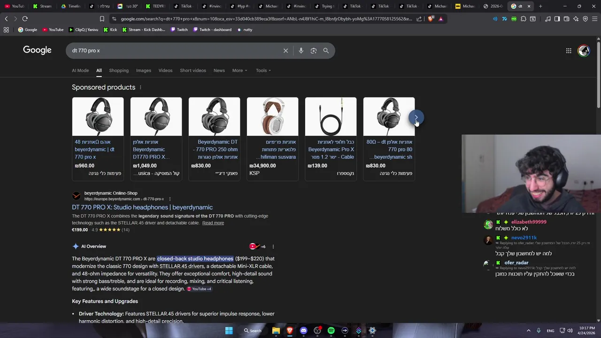The width and height of the screenshot is (601, 338).
Task: Open beyerdynamic result options menu
Action: 170,199
